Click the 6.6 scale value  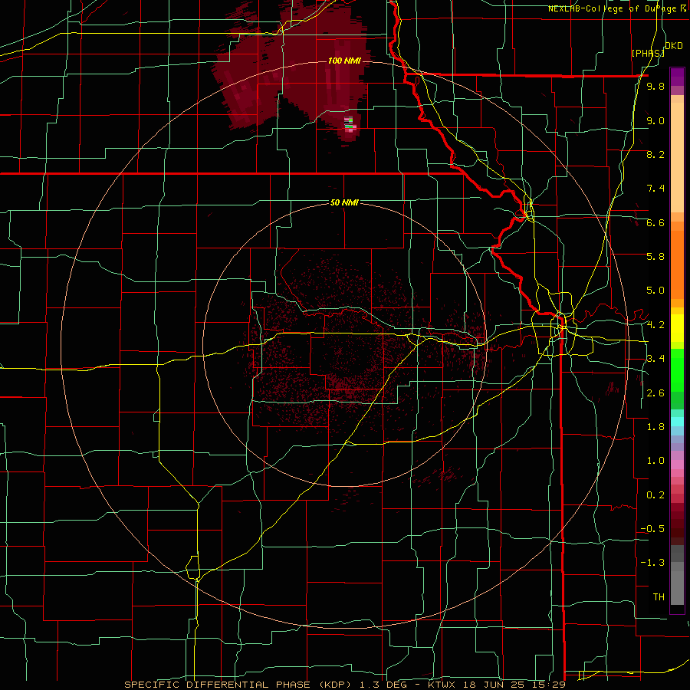655,222
